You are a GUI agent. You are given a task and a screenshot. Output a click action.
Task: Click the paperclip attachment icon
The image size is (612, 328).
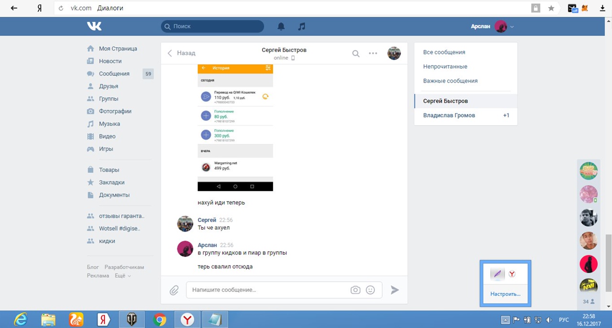click(174, 290)
